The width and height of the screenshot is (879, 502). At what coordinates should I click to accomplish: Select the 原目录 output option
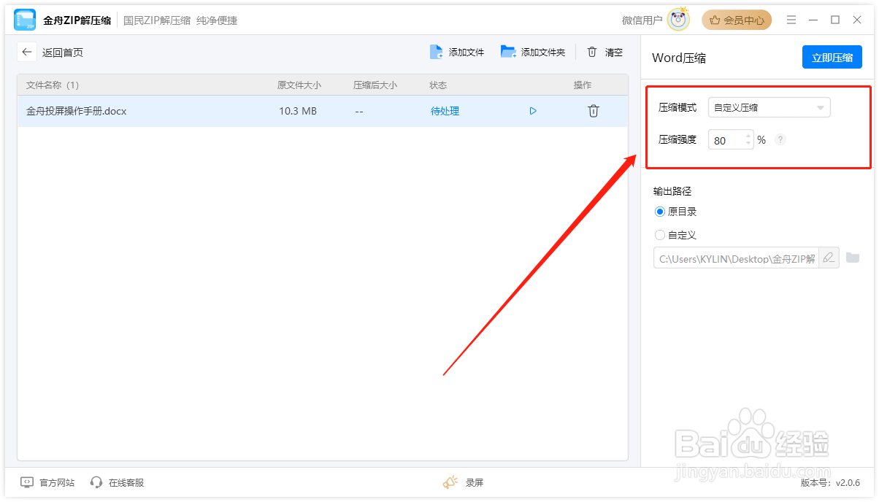click(659, 212)
